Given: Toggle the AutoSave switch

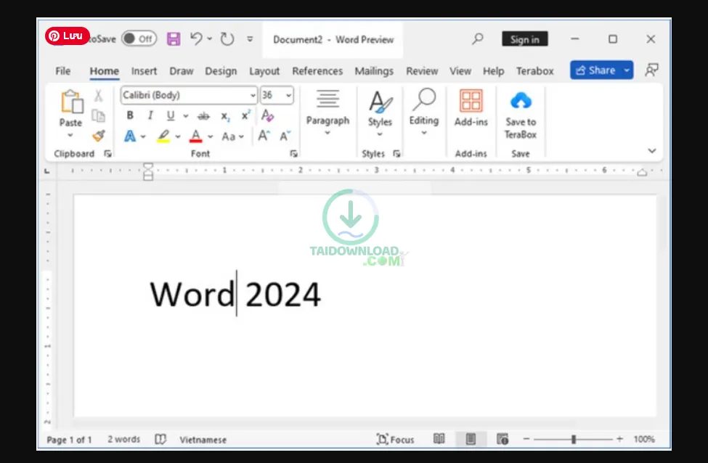Looking at the screenshot, I should click(x=138, y=39).
